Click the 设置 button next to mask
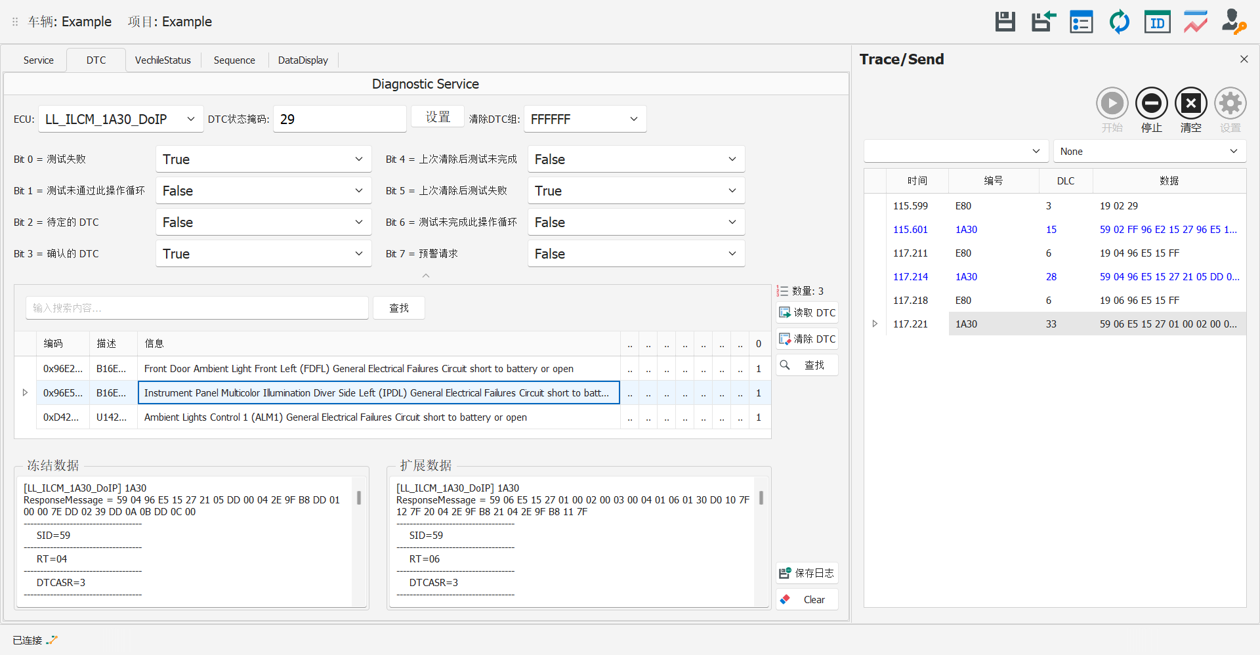 (438, 117)
